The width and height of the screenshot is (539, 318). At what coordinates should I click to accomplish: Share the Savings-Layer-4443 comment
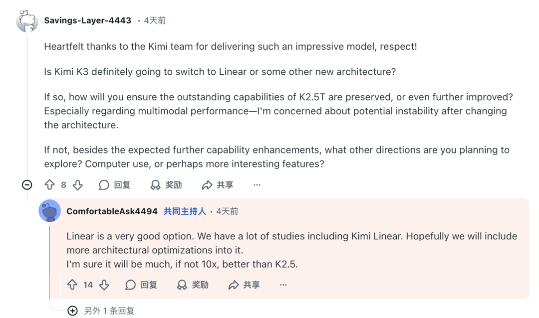pos(218,185)
